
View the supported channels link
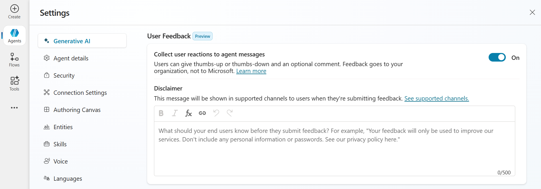click(436, 98)
